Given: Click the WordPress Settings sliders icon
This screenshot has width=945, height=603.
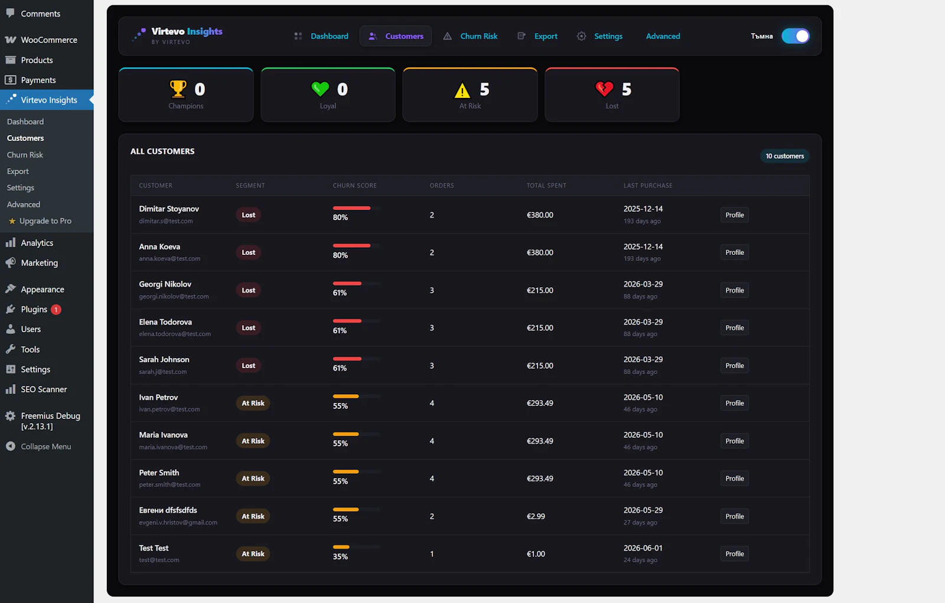Looking at the screenshot, I should coord(10,369).
